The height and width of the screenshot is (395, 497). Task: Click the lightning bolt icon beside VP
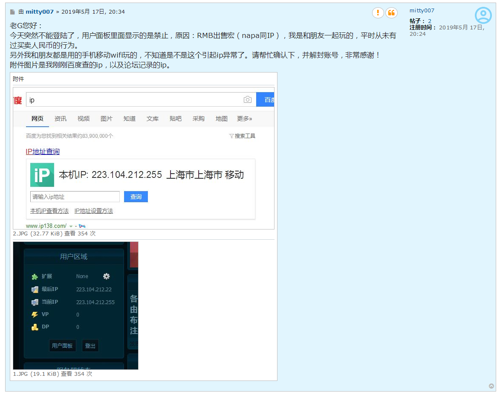tap(34, 314)
